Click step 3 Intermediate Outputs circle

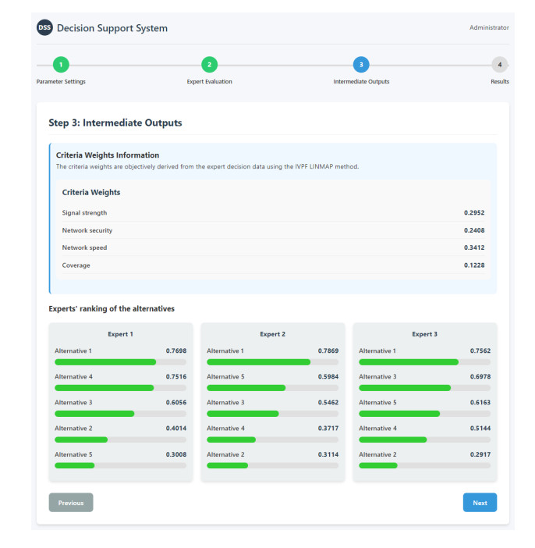click(361, 65)
